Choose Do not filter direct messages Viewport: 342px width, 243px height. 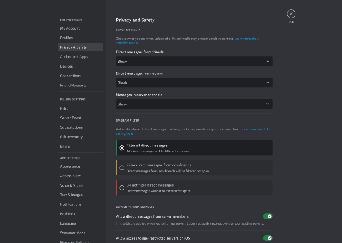pos(122,187)
